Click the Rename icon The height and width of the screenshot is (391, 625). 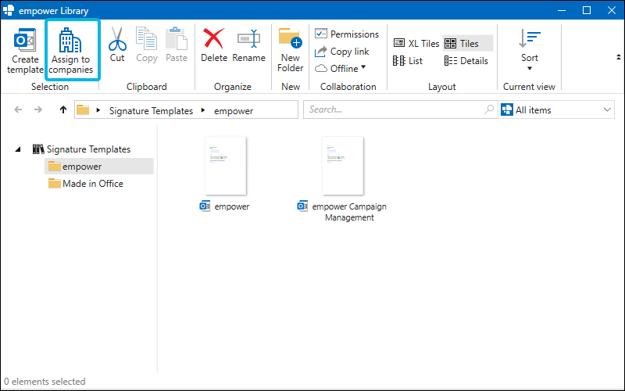(248, 38)
